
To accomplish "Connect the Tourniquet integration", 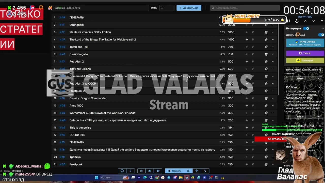I will pos(305,60).
